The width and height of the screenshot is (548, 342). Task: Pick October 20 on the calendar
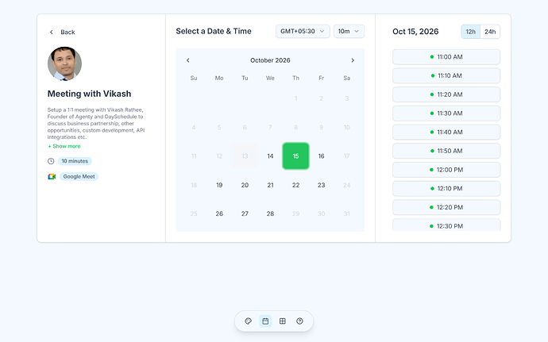[x=245, y=185]
